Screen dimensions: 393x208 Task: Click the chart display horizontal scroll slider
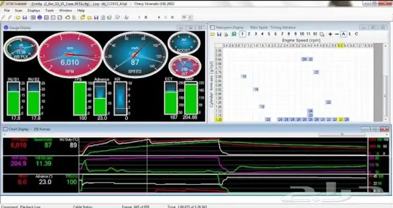coord(342,135)
